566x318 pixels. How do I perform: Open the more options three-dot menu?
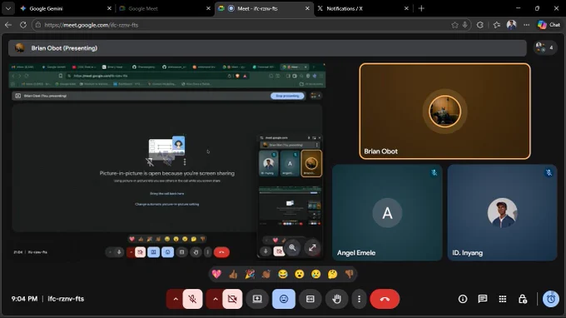(359, 299)
